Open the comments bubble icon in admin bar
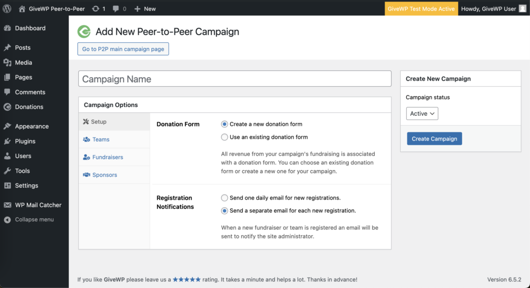 tap(115, 9)
